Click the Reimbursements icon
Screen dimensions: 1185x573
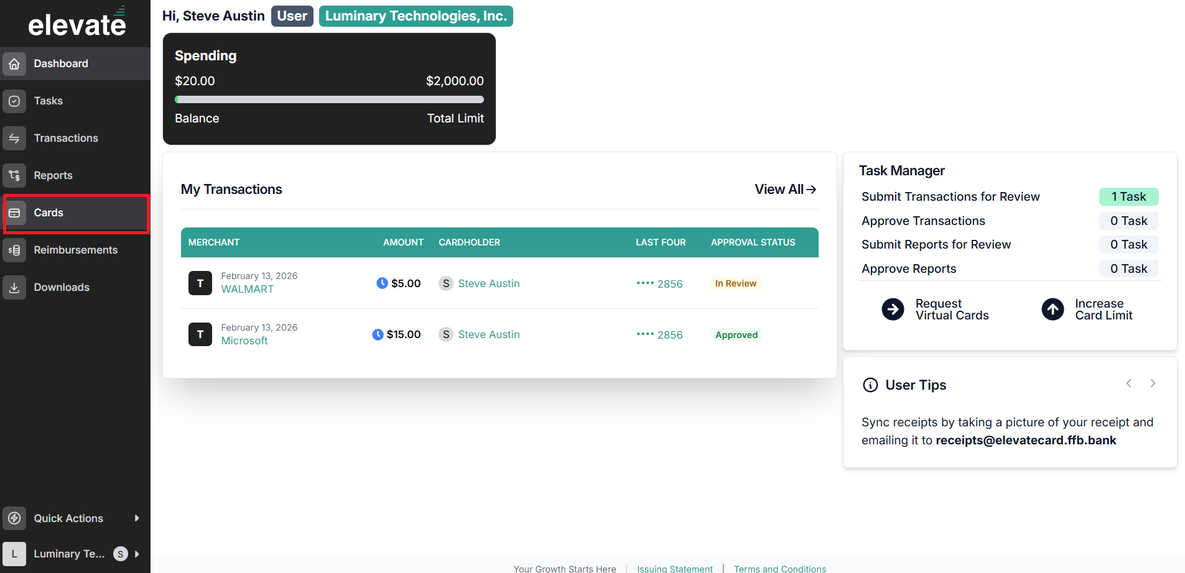point(14,250)
